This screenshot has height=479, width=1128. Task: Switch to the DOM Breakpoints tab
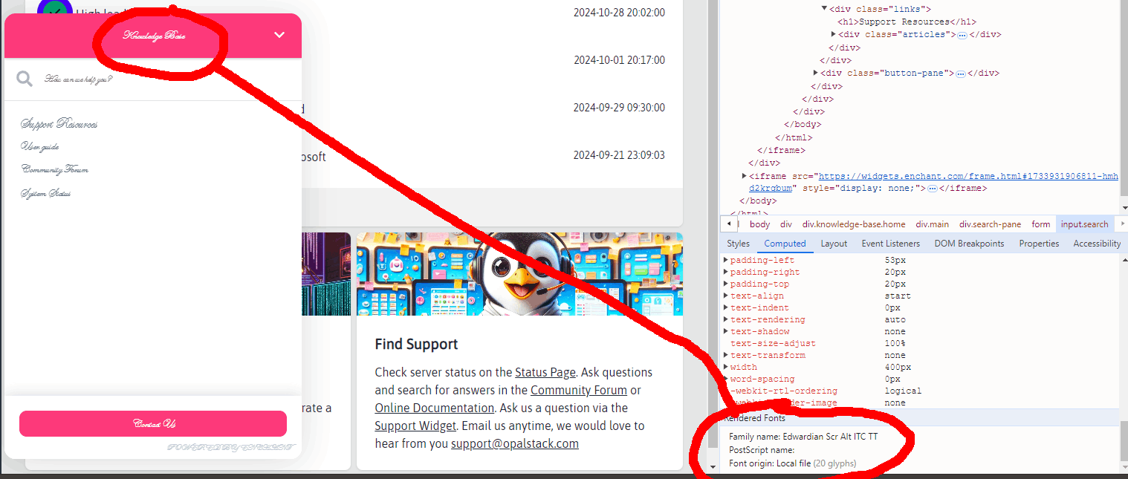[x=969, y=244]
